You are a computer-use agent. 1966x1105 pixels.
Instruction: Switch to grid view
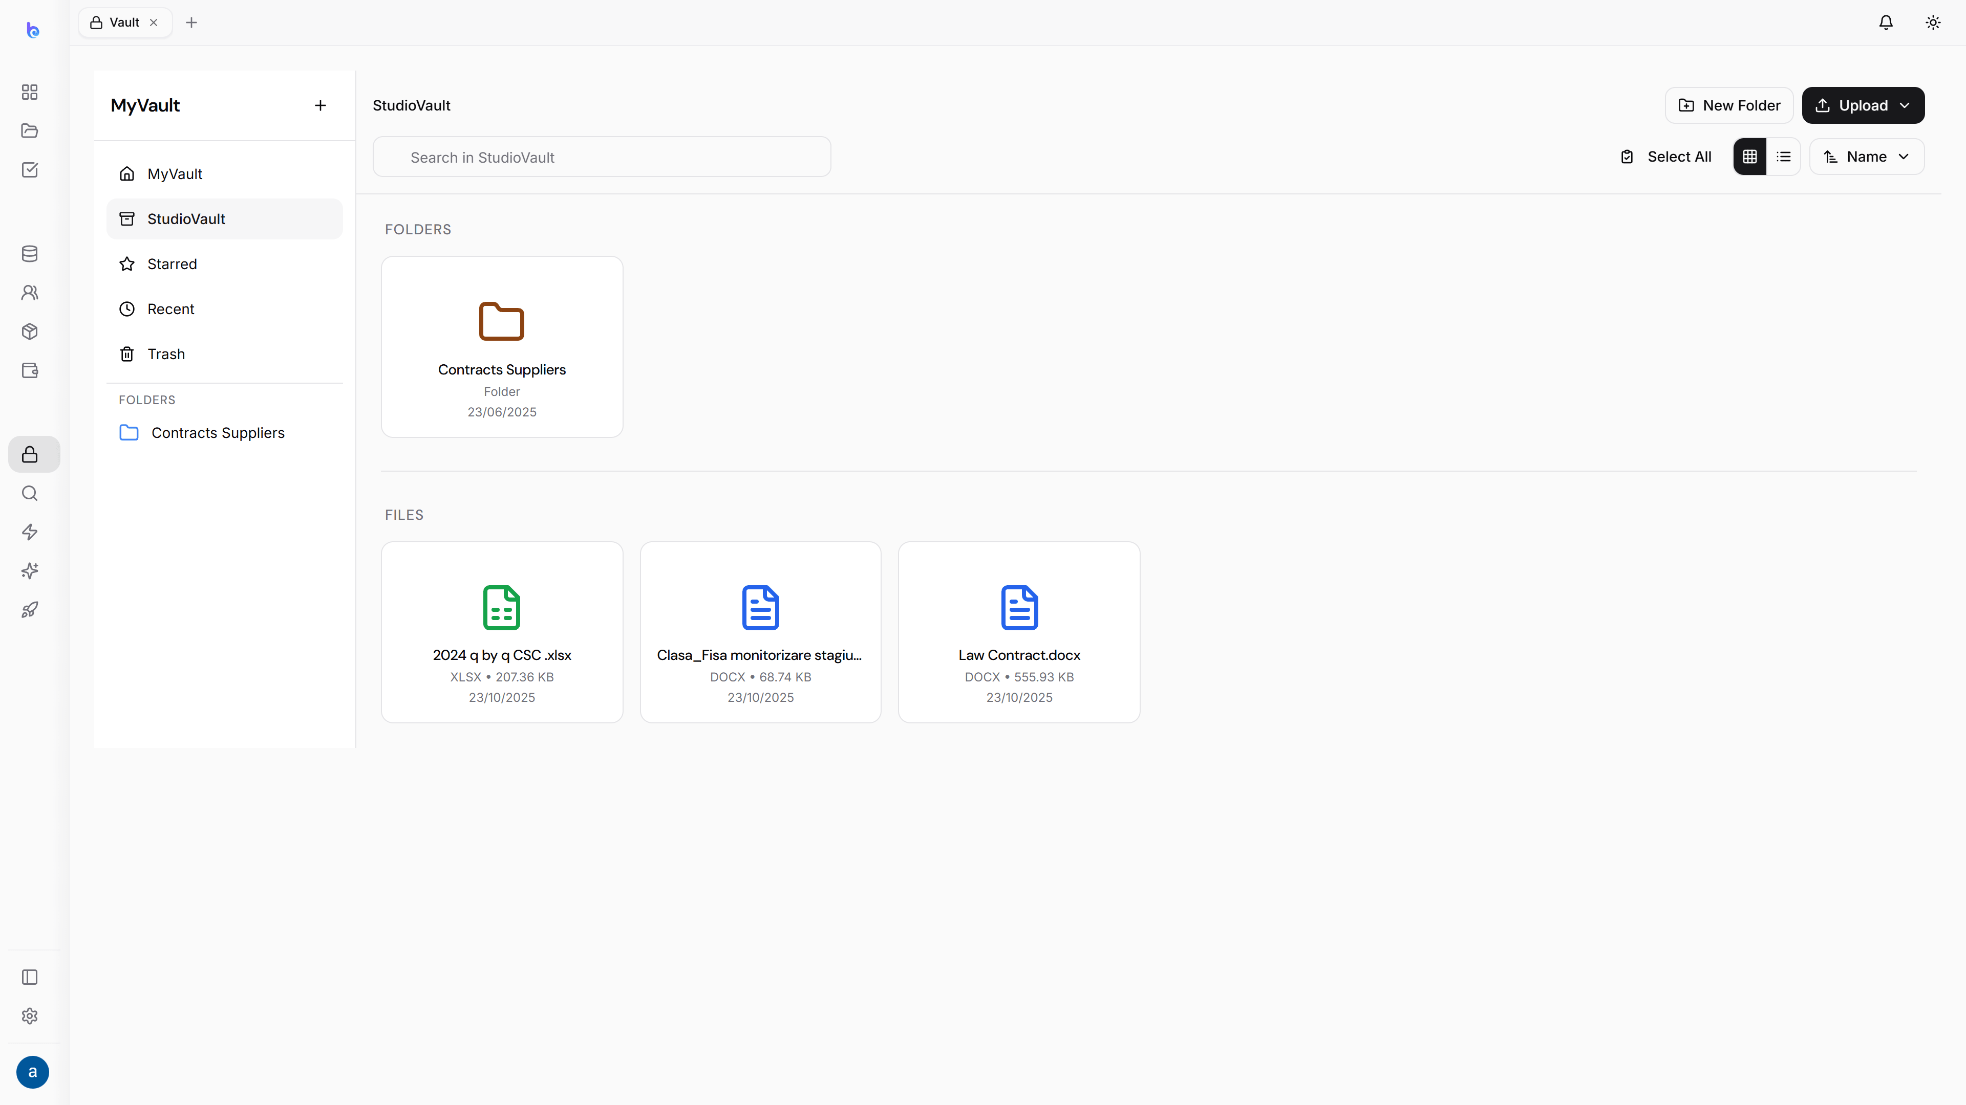[1750, 157]
